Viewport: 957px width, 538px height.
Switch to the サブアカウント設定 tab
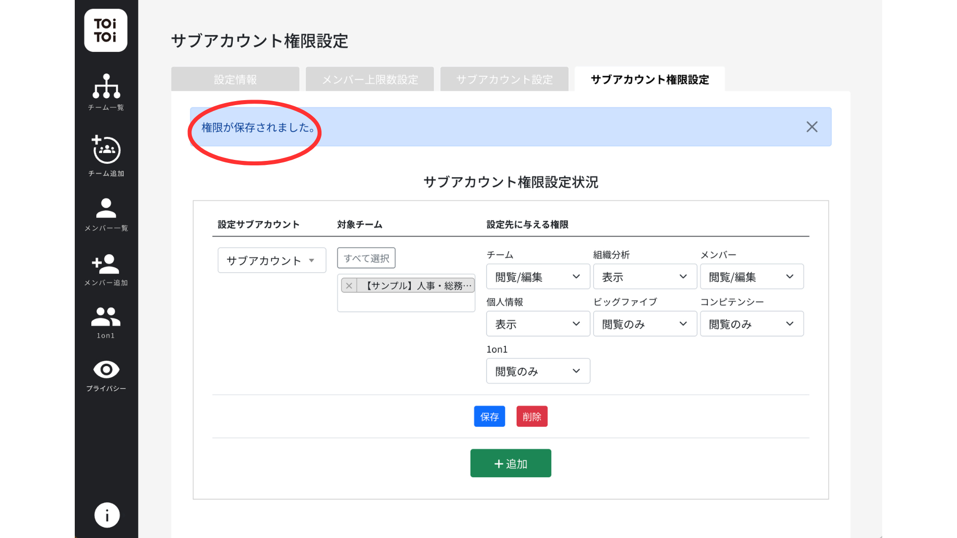(504, 79)
